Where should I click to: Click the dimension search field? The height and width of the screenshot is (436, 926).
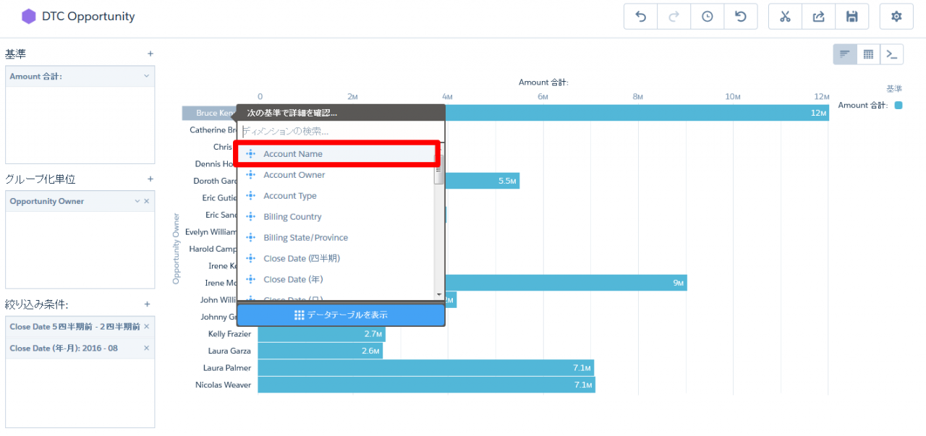pos(341,132)
